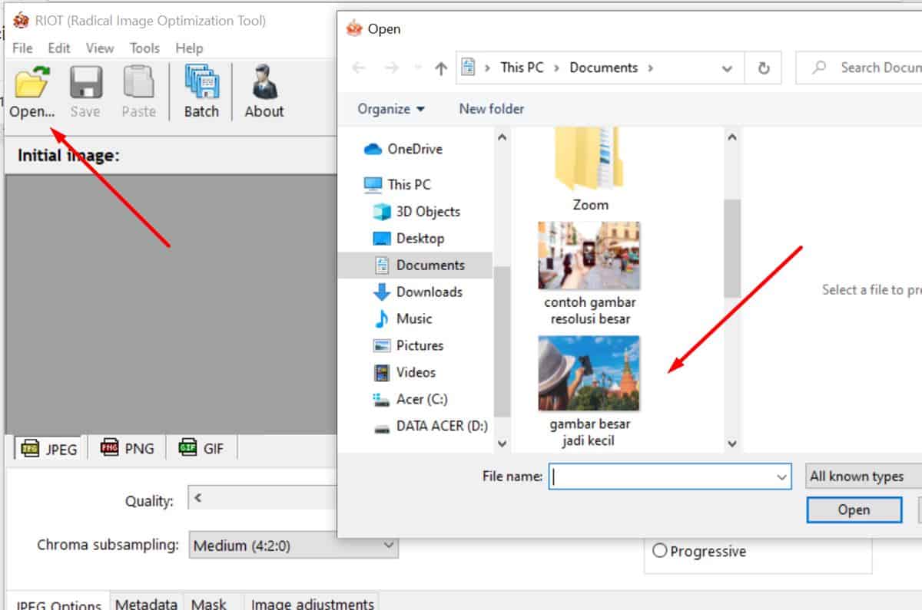Open the Tools menu
This screenshot has height=610, width=922.
click(x=144, y=48)
